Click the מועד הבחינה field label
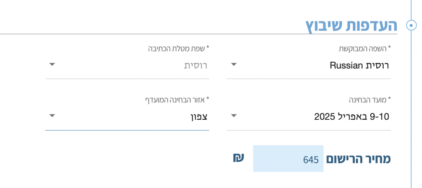Screen dimensions: 422x188 [370, 100]
